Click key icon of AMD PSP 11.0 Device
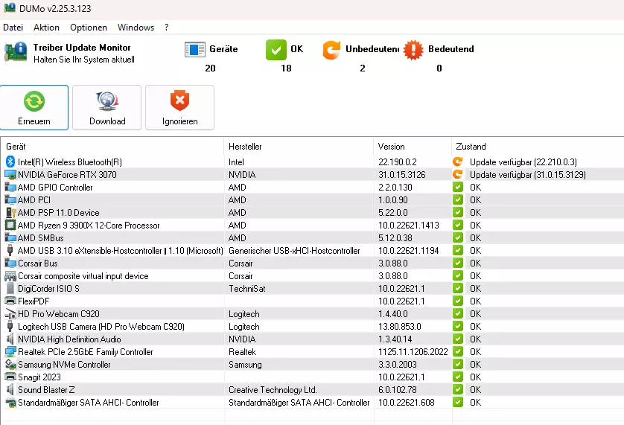This screenshot has height=425, width=624. click(10, 213)
